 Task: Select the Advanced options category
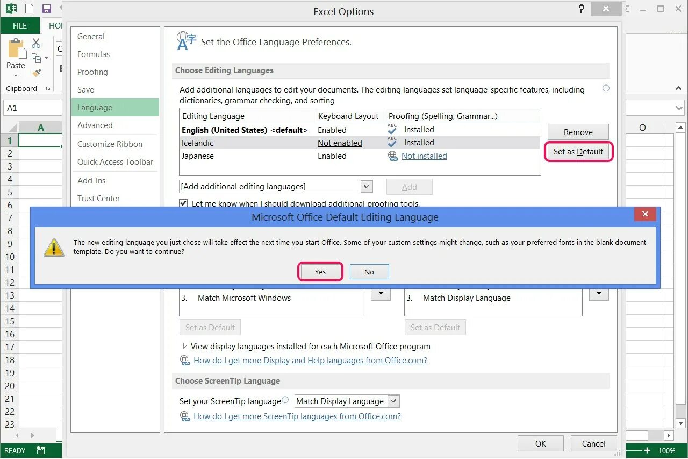115,125
